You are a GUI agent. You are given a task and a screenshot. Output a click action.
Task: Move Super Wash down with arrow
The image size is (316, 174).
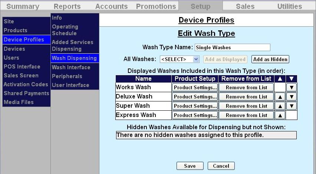292,106
